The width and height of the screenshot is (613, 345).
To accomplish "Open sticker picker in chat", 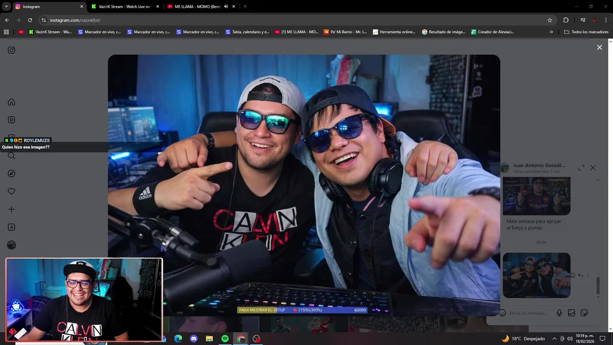I will (584, 313).
